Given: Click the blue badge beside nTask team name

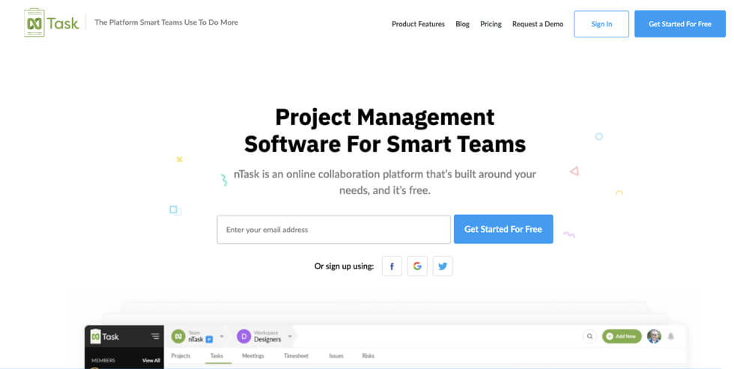Looking at the screenshot, I should [x=209, y=340].
